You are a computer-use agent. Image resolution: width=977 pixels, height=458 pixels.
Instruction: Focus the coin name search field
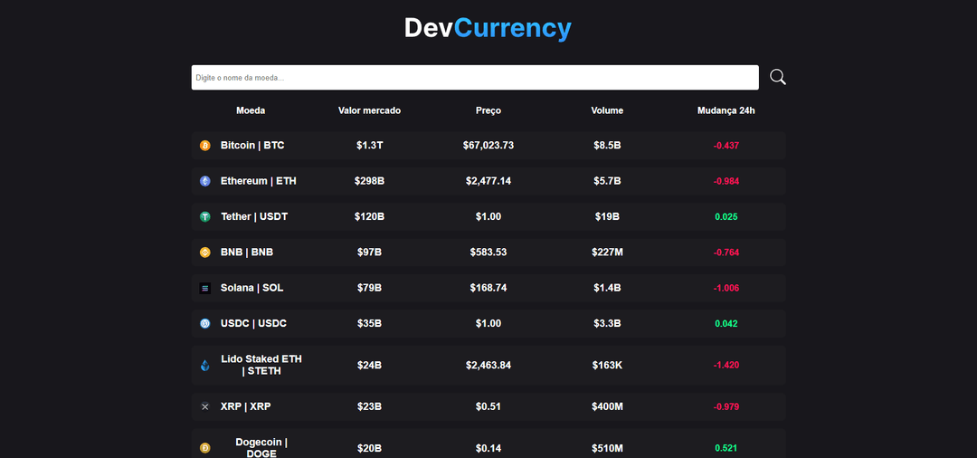tap(475, 77)
